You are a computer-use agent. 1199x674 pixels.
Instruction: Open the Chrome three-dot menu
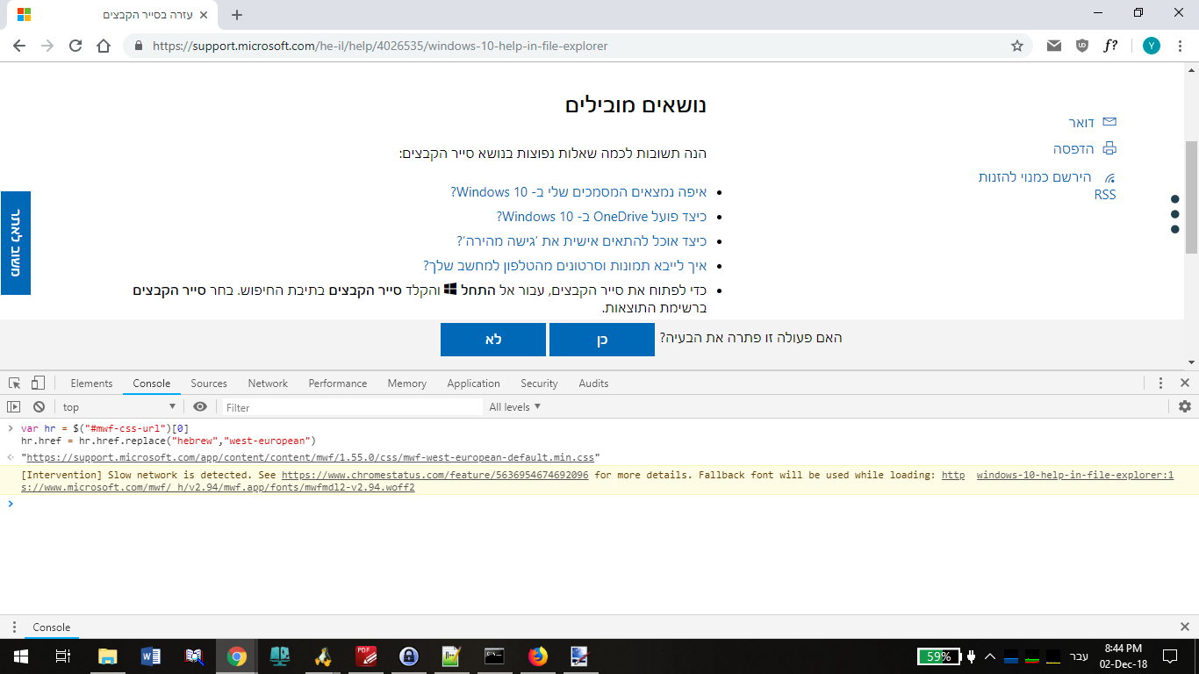(x=1181, y=46)
